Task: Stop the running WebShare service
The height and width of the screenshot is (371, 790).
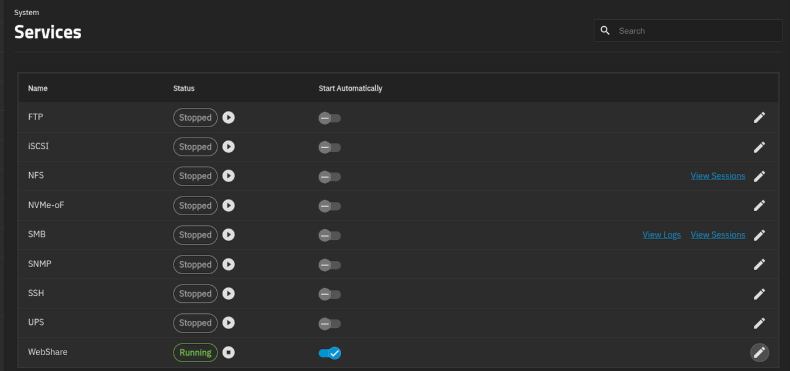Action: tap(228, 352)
